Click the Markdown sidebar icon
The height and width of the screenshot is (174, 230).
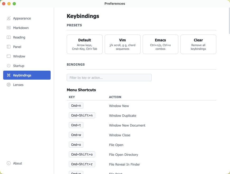[x=9, y=28]
